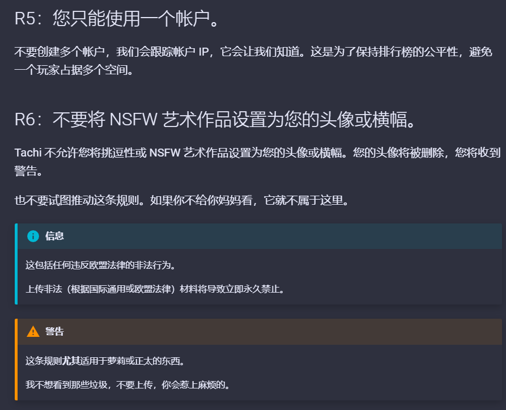Click the orange warning triangle icon
This screenshot has width=506, height=410.
click(33, 332)
